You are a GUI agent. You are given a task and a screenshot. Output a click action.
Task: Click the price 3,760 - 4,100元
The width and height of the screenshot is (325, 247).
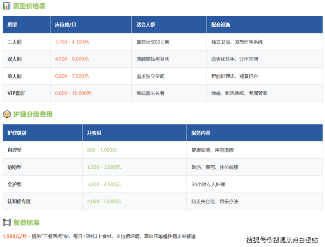click(x=72, y=42)
